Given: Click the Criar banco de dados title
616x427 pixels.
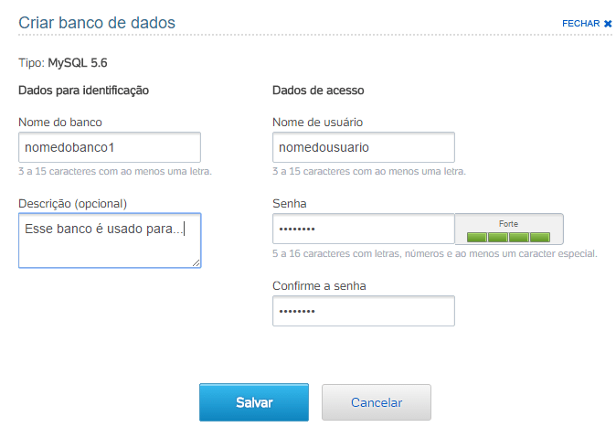Looking at the screenshot, I should point(97,23).
